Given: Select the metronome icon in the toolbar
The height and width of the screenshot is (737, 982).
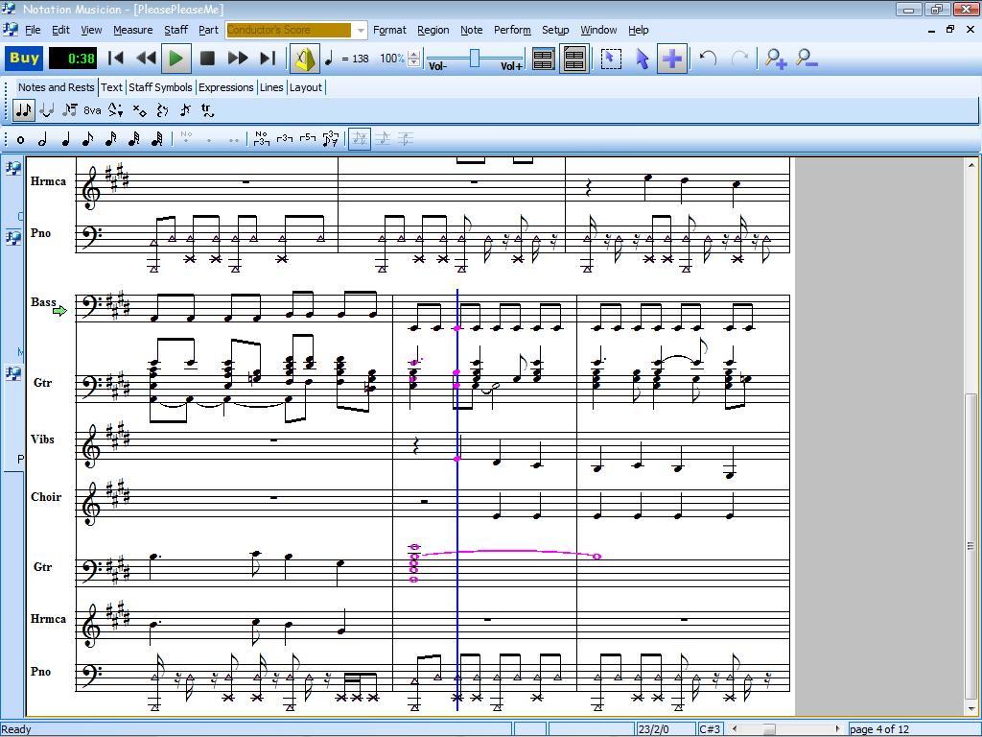Looking at the screenshot, I should [306, 59].
